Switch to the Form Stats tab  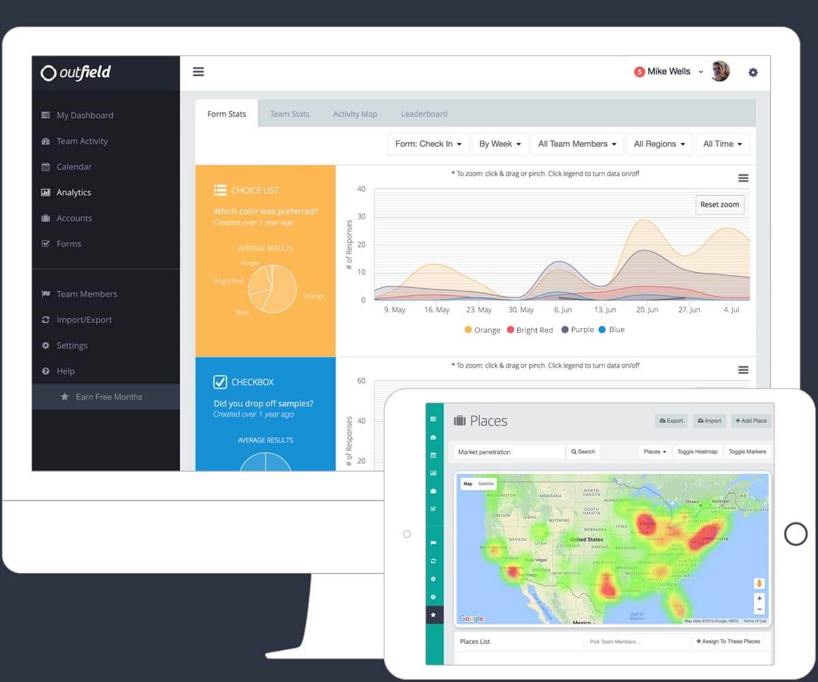tap(227, 114)
